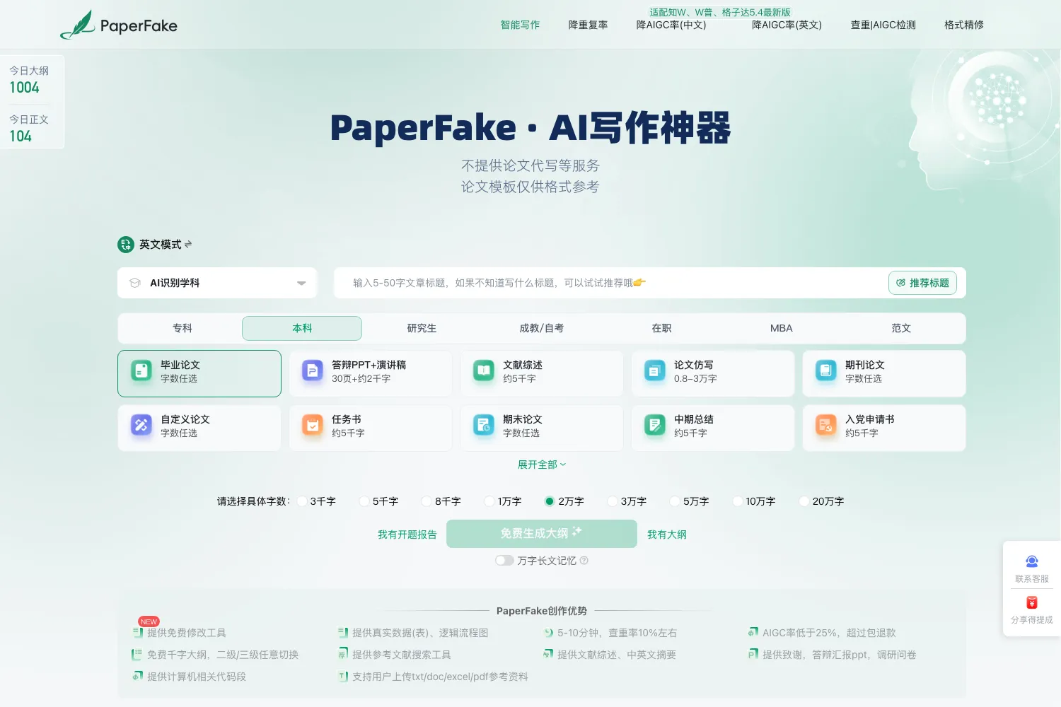
Task: Select the 5万字 word count option
Action: pyautogui.click(x=689, y=501)
